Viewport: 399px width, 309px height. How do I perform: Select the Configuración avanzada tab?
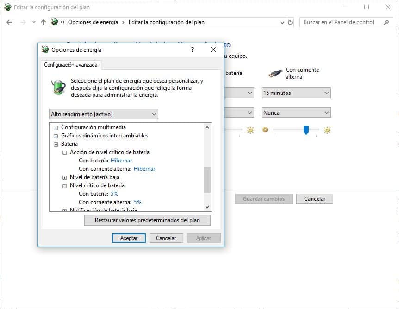[x=71, y=64]
